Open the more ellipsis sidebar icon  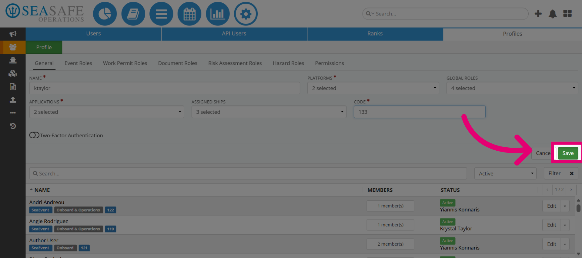tap(13, 113)
